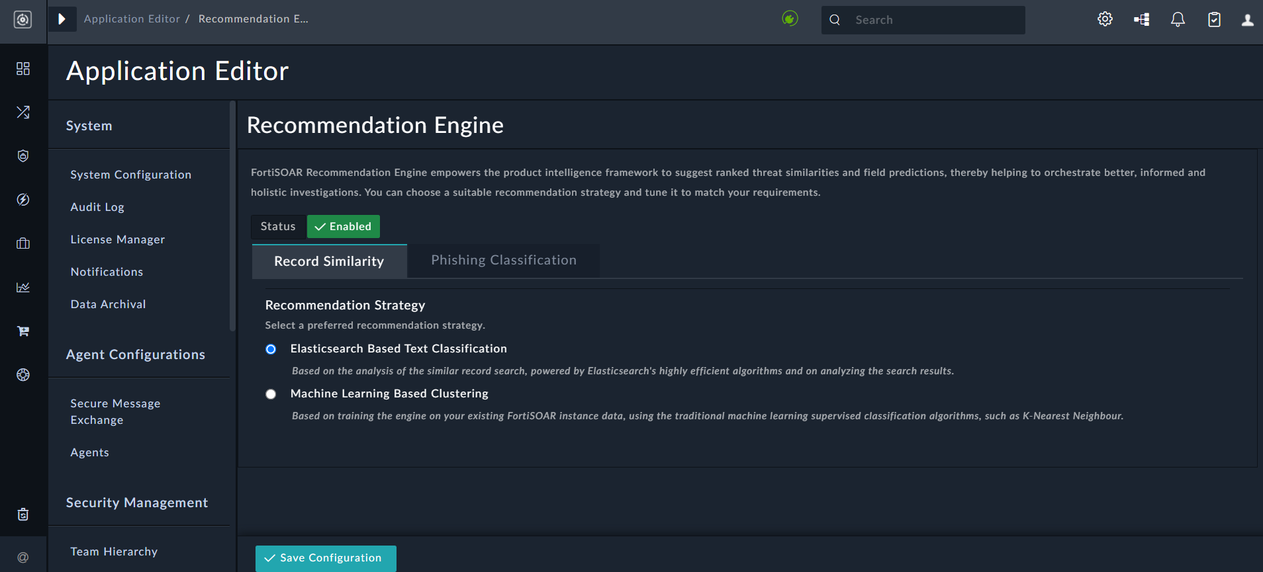The width and height of the screenshot is (1263, 572).
Task: Open the incident response shield icon
Action: 23,156
